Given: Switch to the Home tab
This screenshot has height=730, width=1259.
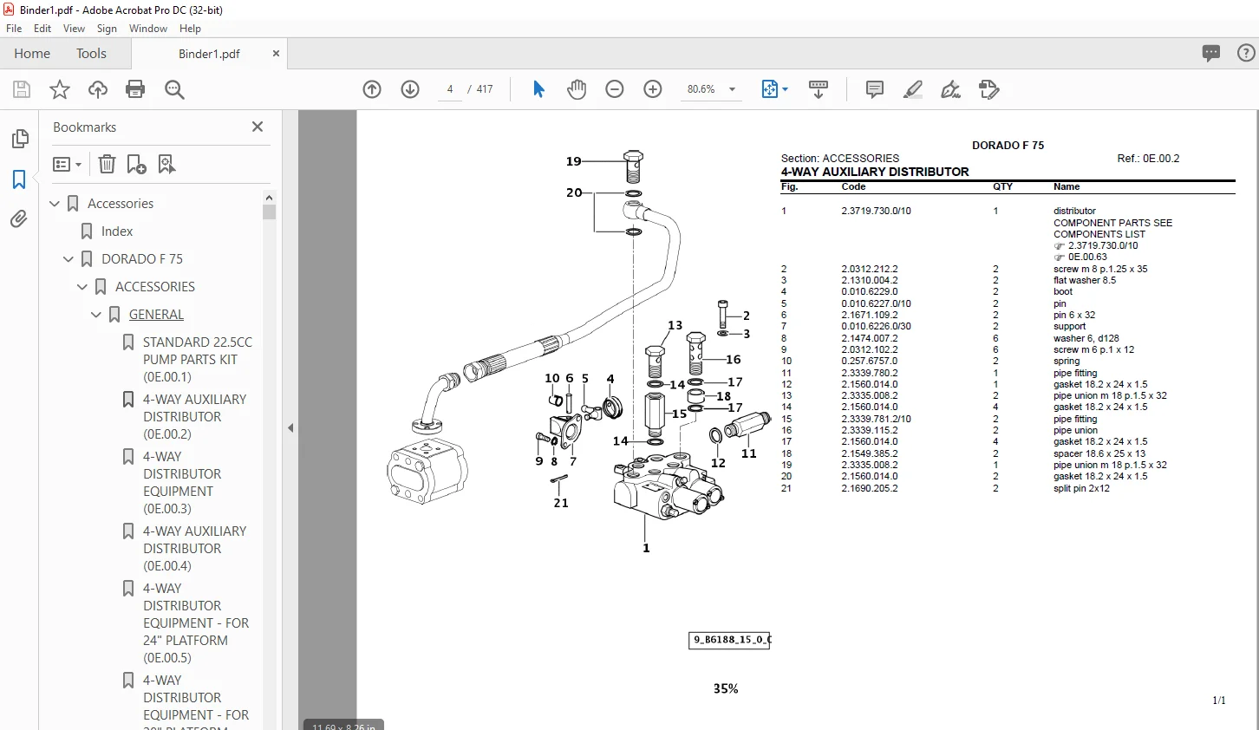Looking at the screenshot, I should pyautogui.click(x=32, y=54).
